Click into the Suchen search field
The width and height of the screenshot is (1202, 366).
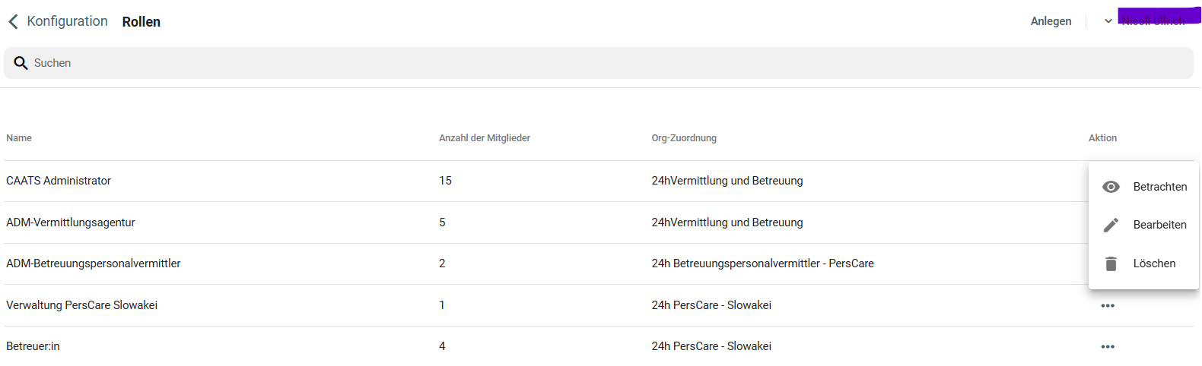point(533,63)
